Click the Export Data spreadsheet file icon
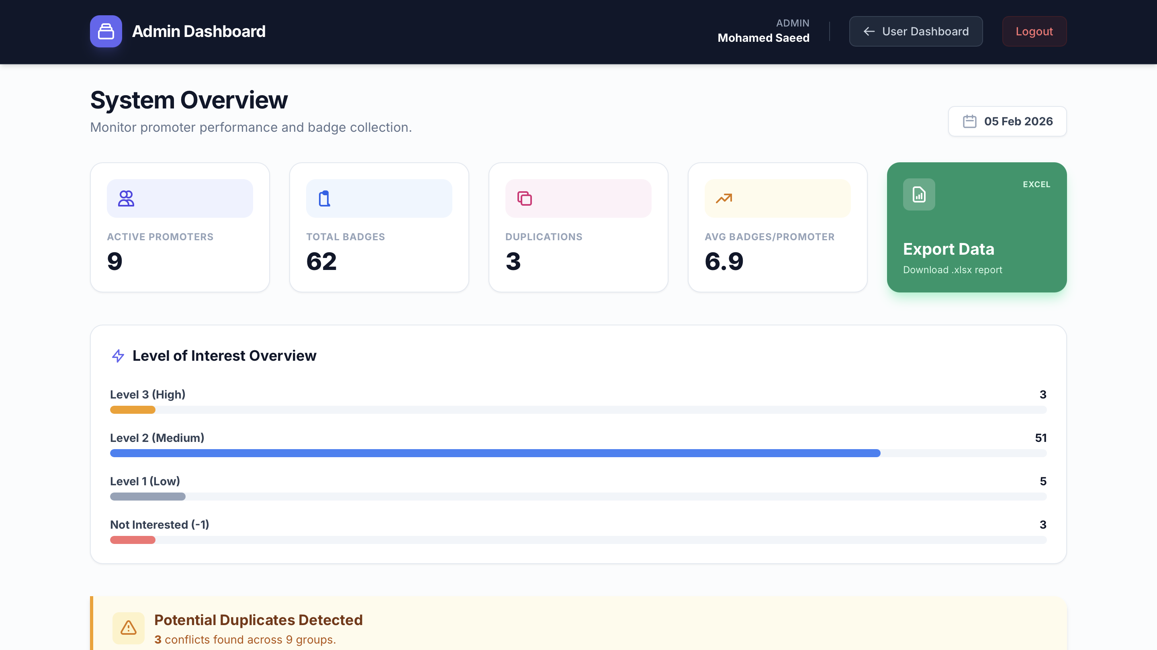 (918, 194)
